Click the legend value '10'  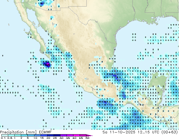(x=35, y=138)
